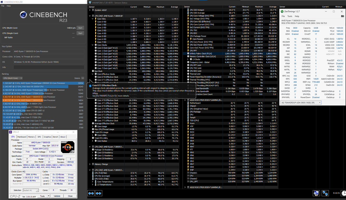Viewport: 346px width, 200px height.
Task: Switch to CPU-Z Mainboard tab
Action: (x=22, y=137)
